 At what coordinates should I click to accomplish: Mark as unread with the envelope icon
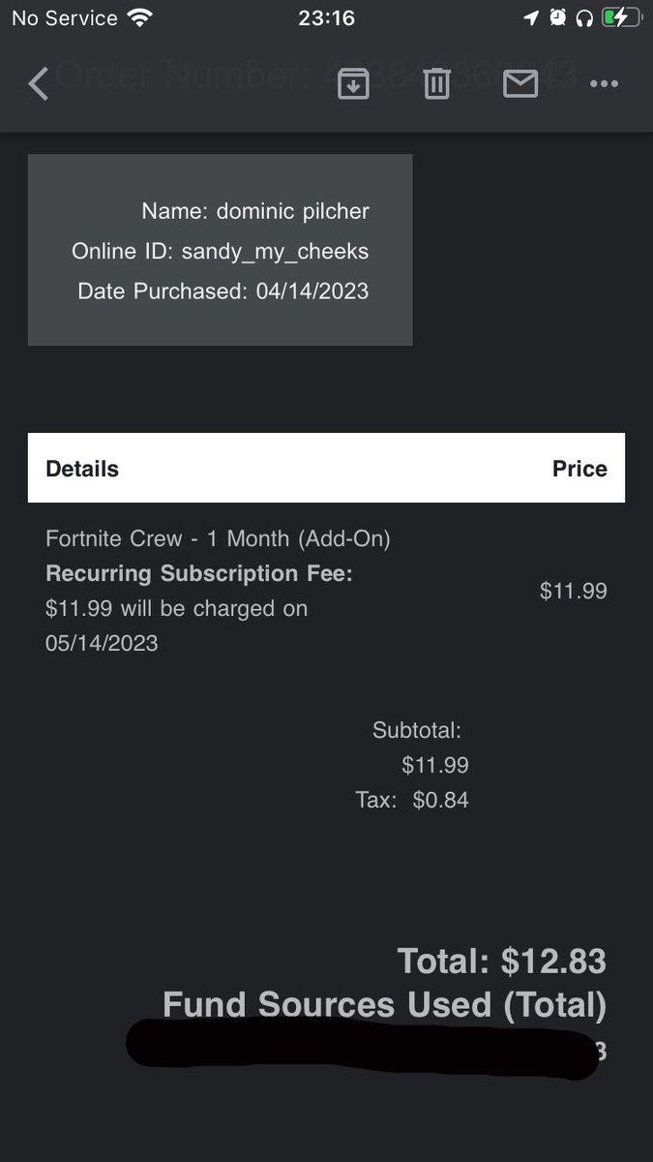tap(520, 85)
